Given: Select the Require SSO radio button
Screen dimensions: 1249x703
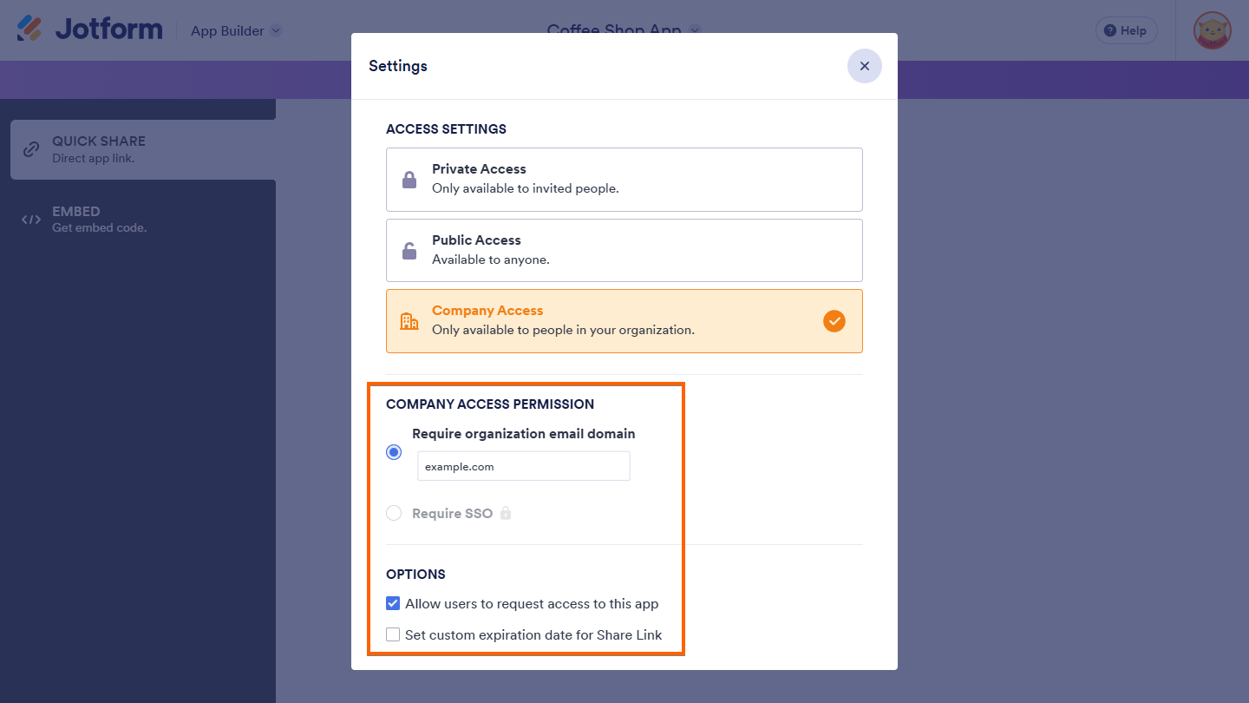Looking at the screenshot, I should [394, 514].
